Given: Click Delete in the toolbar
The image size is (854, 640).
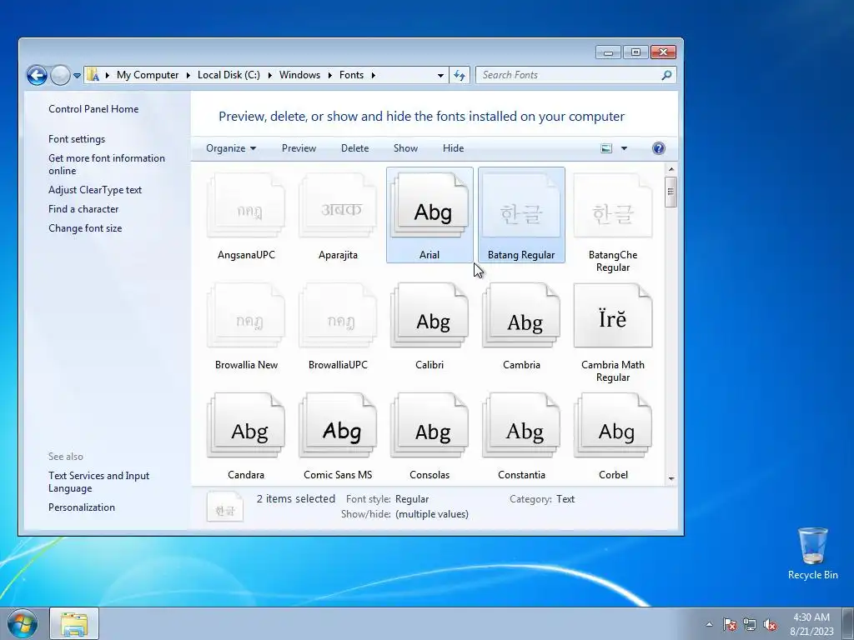Looking at the screenshot, I should [354, 148].
